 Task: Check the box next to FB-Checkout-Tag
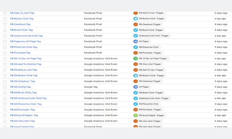(5, 25)
